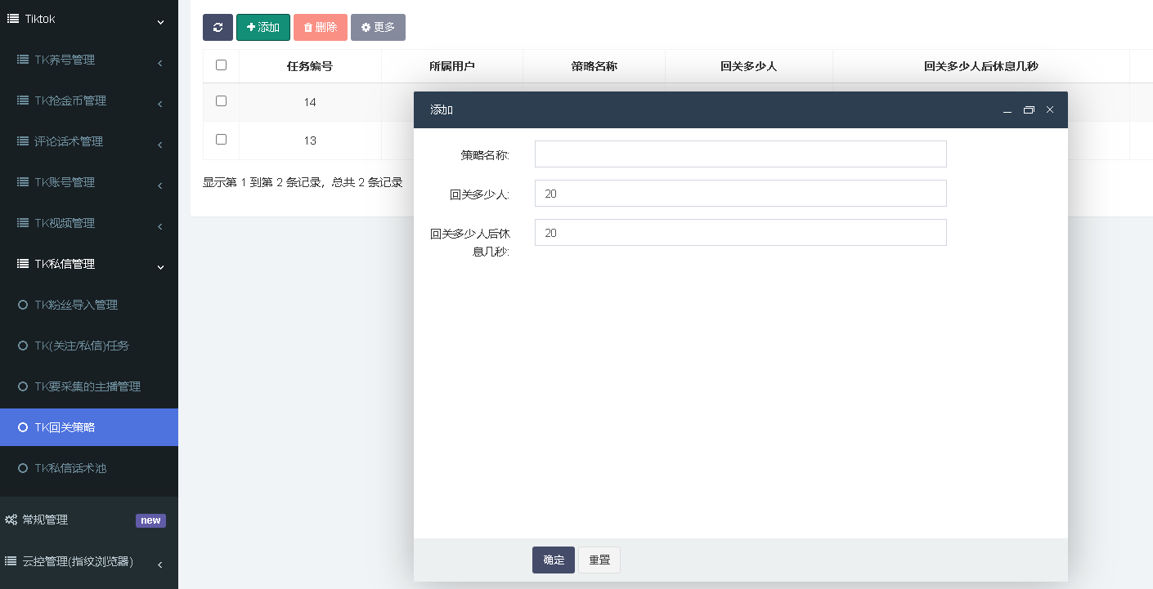Click the circle icon beside TK回关策略

[x=23, y=427]
